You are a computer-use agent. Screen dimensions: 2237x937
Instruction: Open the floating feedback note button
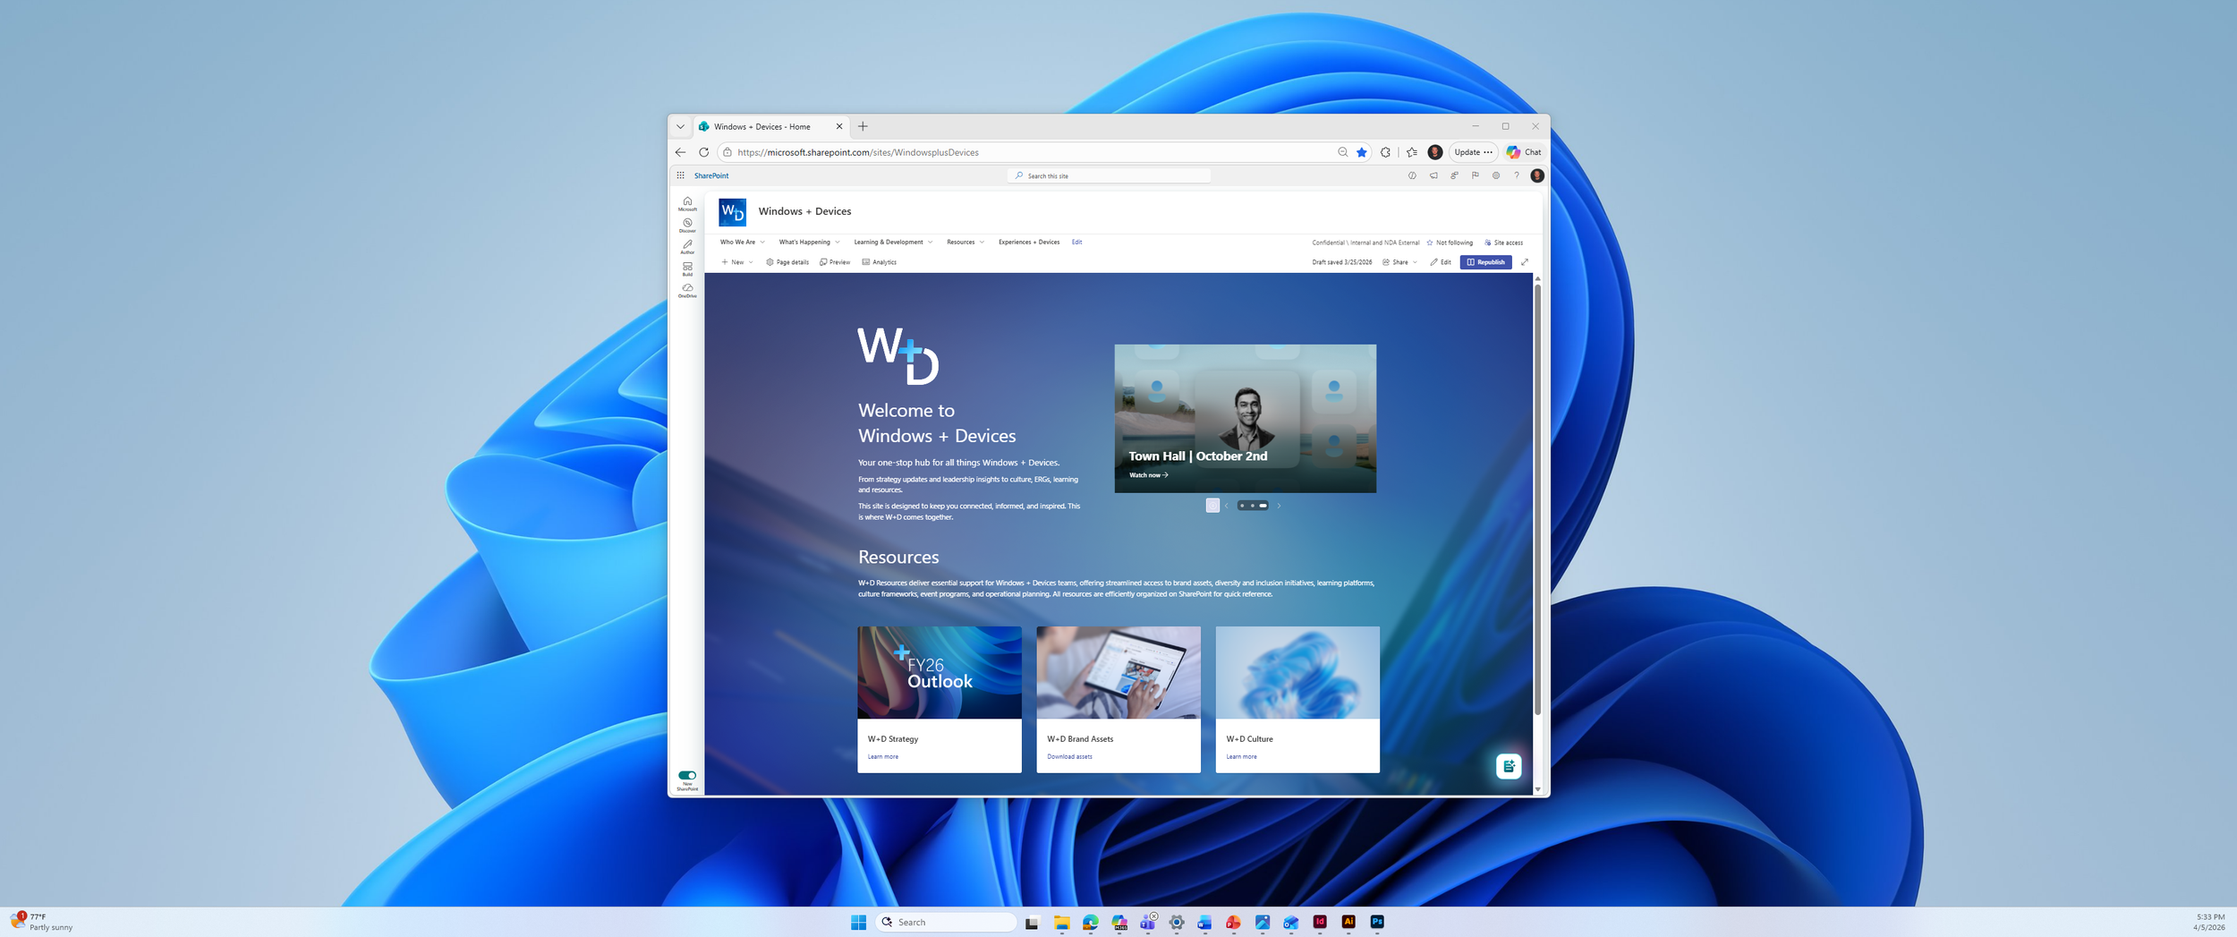(x=1509, y=766)
